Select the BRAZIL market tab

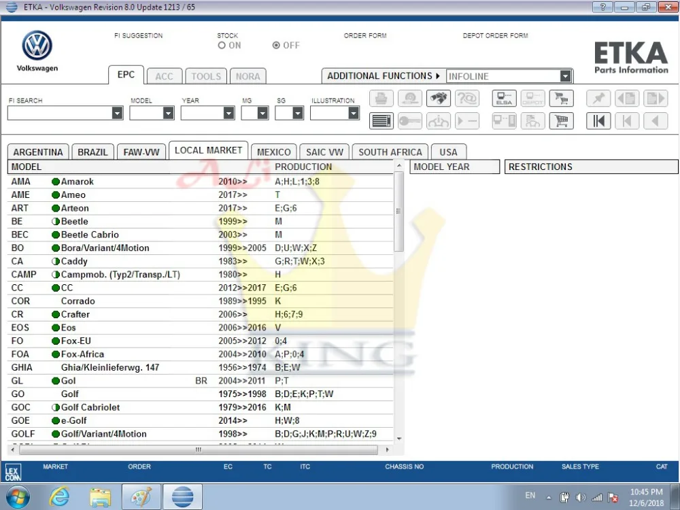[92, 152]
